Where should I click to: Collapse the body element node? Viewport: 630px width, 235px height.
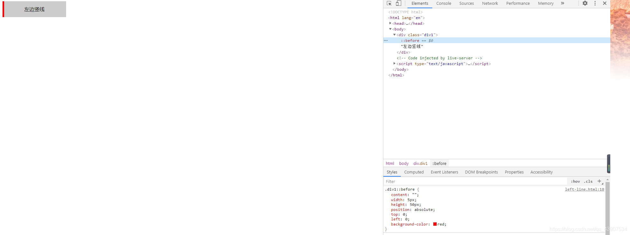tap(390, 29)
